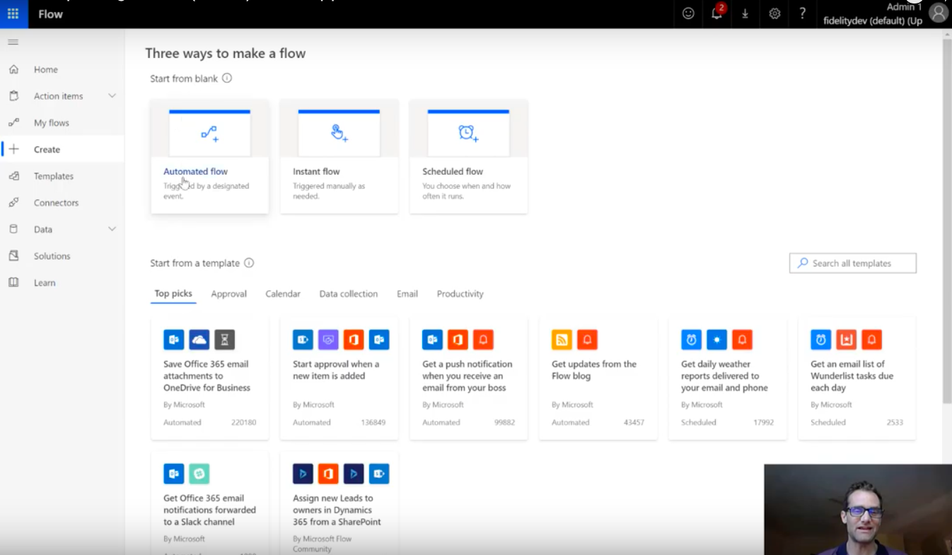952x555 pixels.
Task: Switch to the Productivity tab
Action: 460,294
